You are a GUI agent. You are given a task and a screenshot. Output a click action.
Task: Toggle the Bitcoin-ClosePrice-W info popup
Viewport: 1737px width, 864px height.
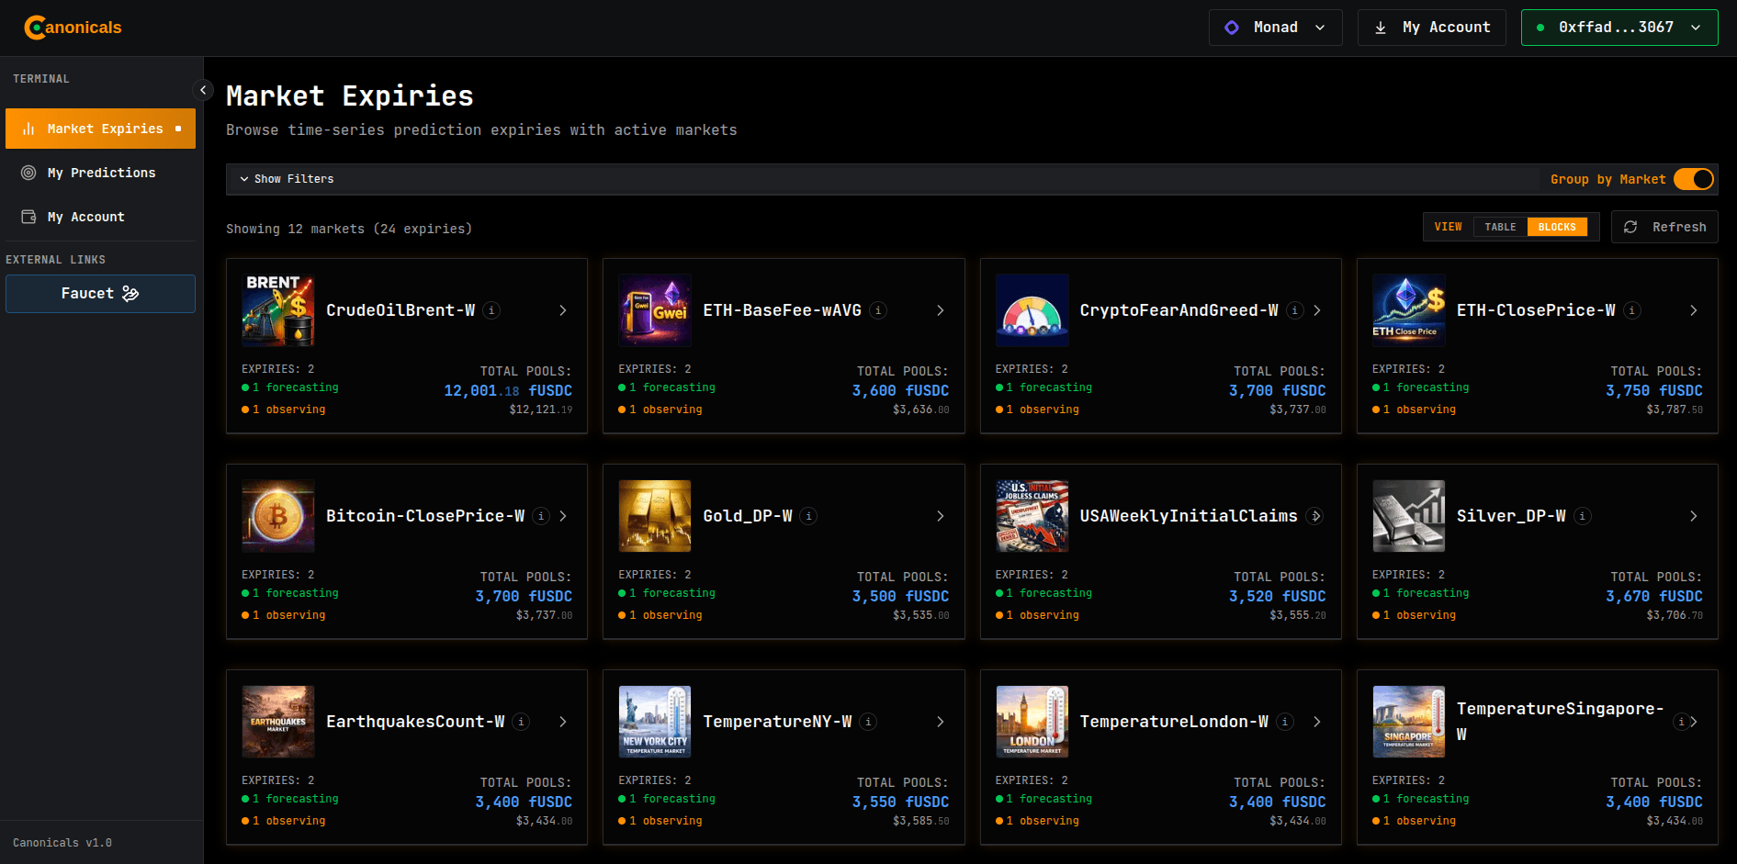540,516
